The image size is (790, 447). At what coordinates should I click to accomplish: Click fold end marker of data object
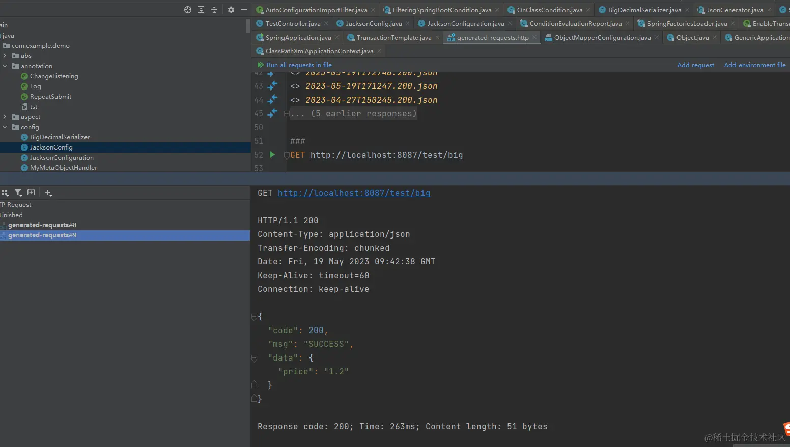coord(255,385)
